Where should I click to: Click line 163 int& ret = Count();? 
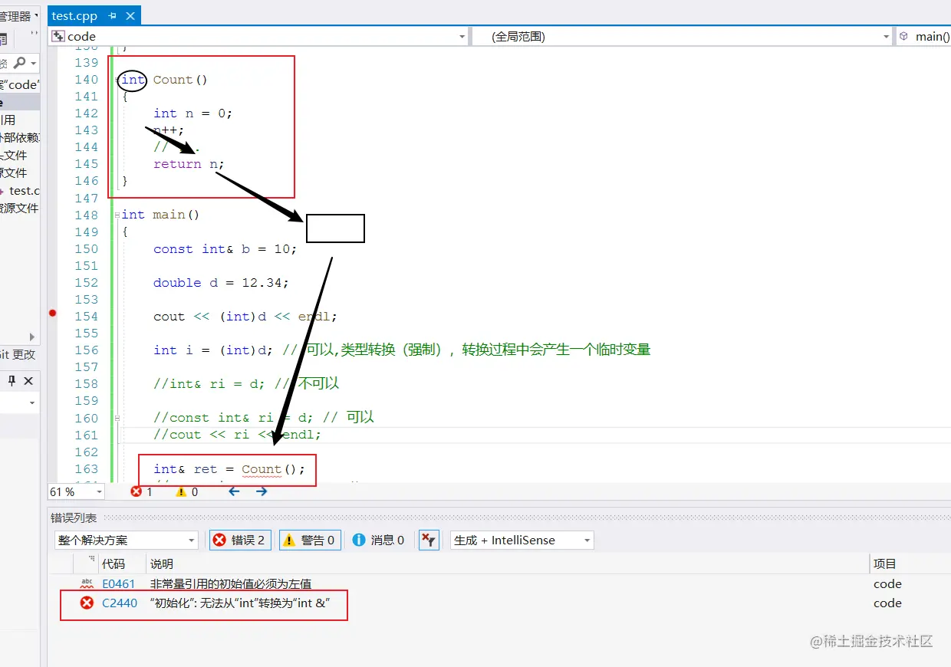coord(229,469)
